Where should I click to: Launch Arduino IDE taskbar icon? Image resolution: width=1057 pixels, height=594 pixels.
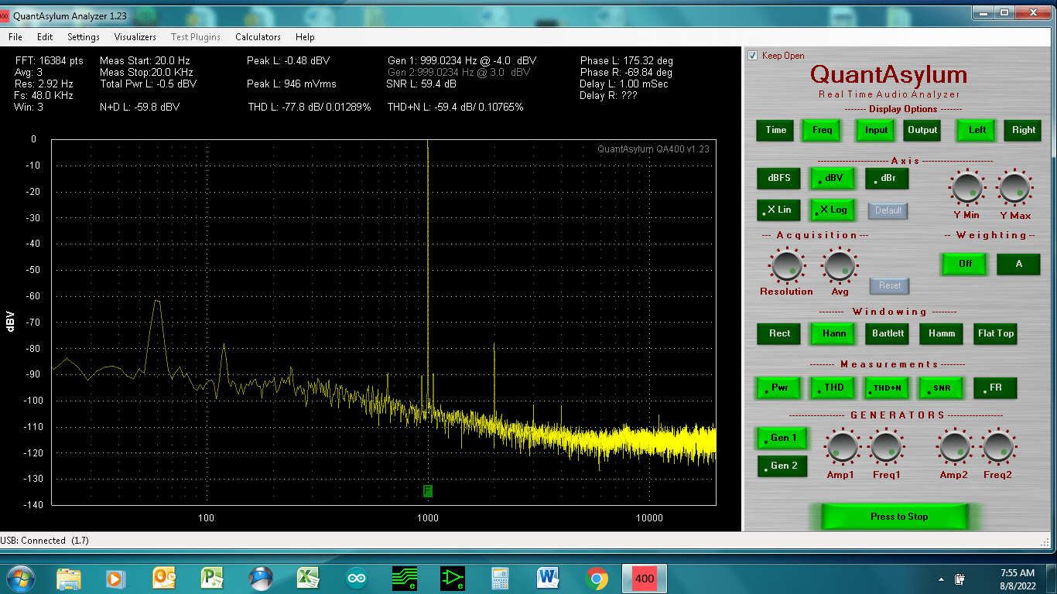pyautogui.click(x=357, y=578)
